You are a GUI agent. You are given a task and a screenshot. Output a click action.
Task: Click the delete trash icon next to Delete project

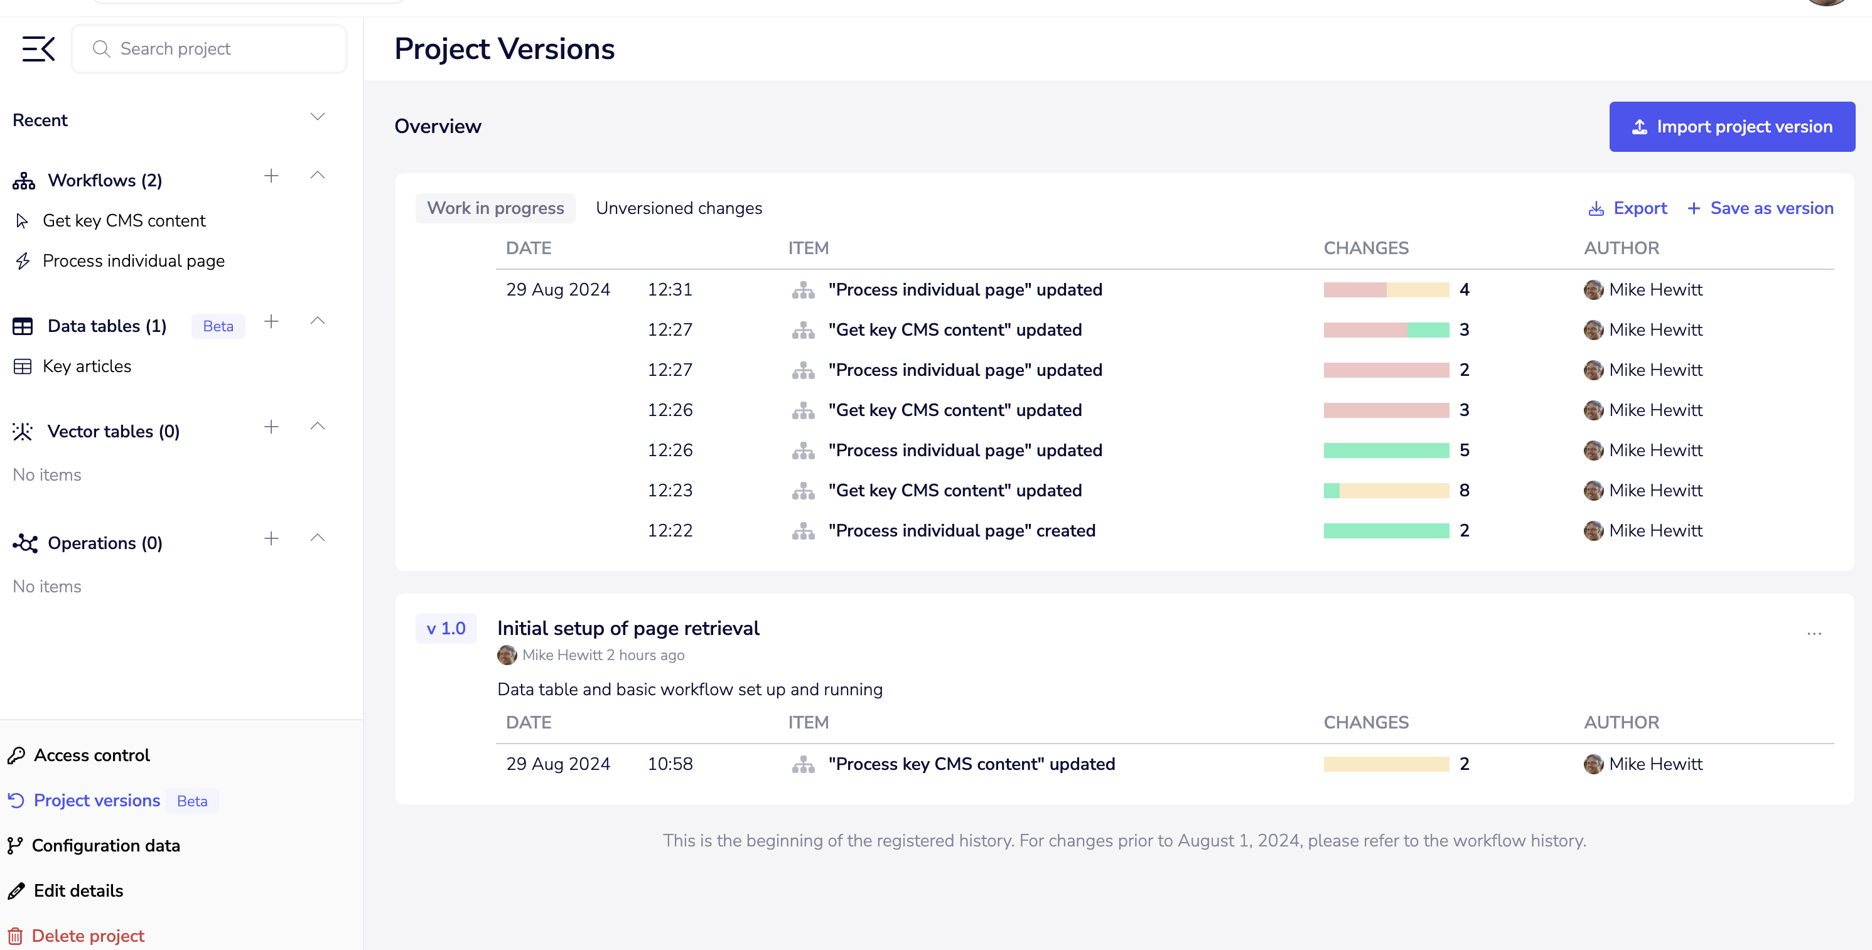(17, 936)
